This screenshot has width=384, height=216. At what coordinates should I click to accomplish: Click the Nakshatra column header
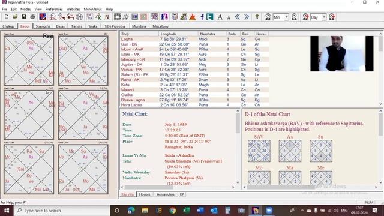coord(212,34)
